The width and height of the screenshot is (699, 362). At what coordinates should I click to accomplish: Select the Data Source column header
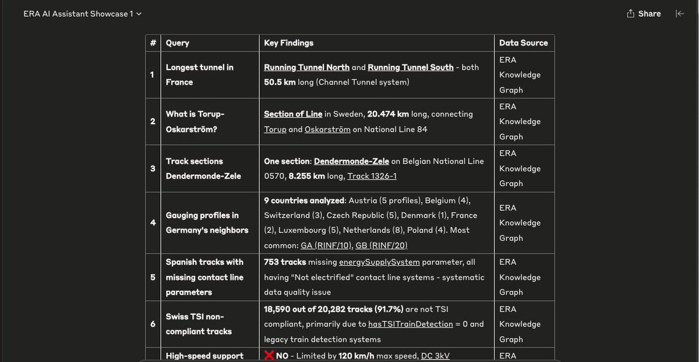click(x=524, y=43)
